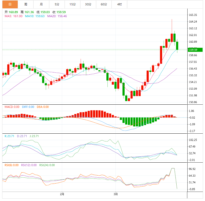Click the RSI(6): 0.00 label
This screenshot has width=205, height=201.
point(12,165)
